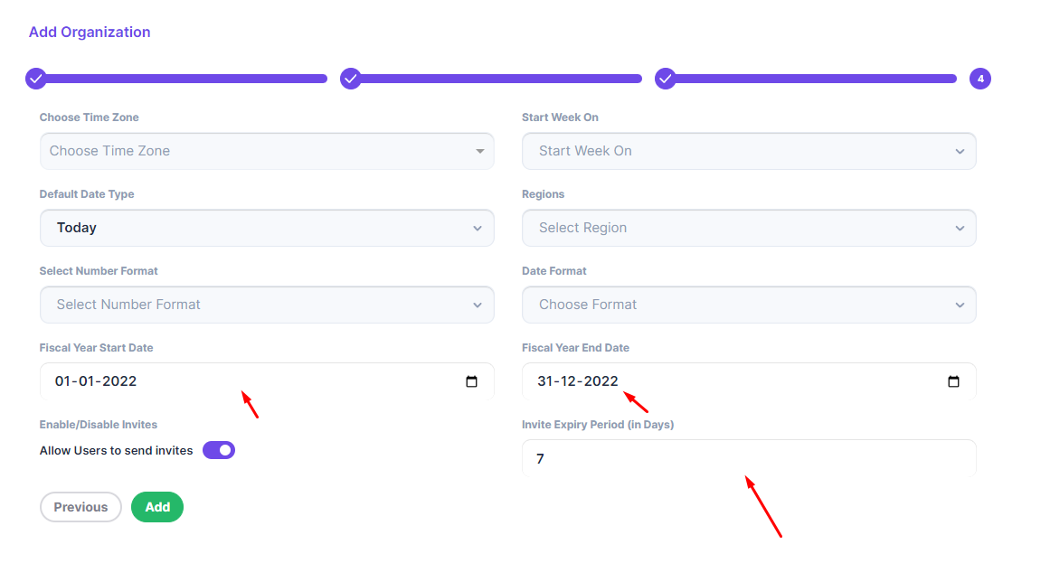Open the Start Week On dropdown

pos(749,151)
